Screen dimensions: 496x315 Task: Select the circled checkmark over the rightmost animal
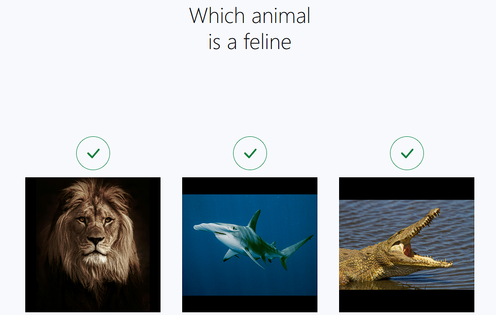pos(407,153)
